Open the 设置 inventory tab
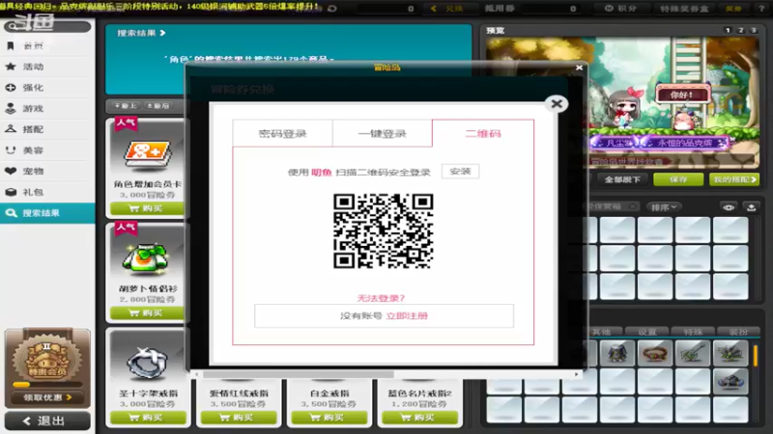Viewport: 773px width, 434px height. coord(646,332)
